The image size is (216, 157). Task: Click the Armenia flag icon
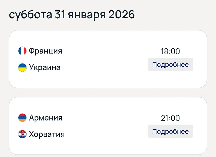(22, 118)
